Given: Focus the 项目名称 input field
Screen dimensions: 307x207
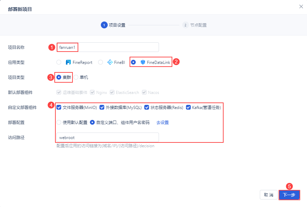Looking at the screenshot, I should (108, 47).
